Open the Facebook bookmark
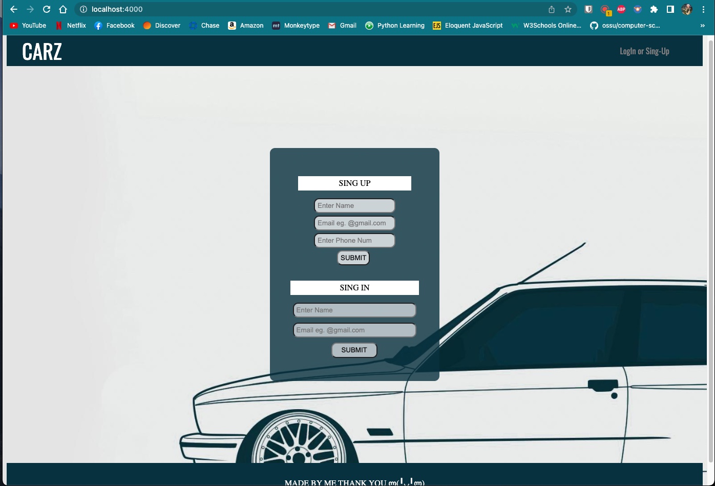 point(114,25)
